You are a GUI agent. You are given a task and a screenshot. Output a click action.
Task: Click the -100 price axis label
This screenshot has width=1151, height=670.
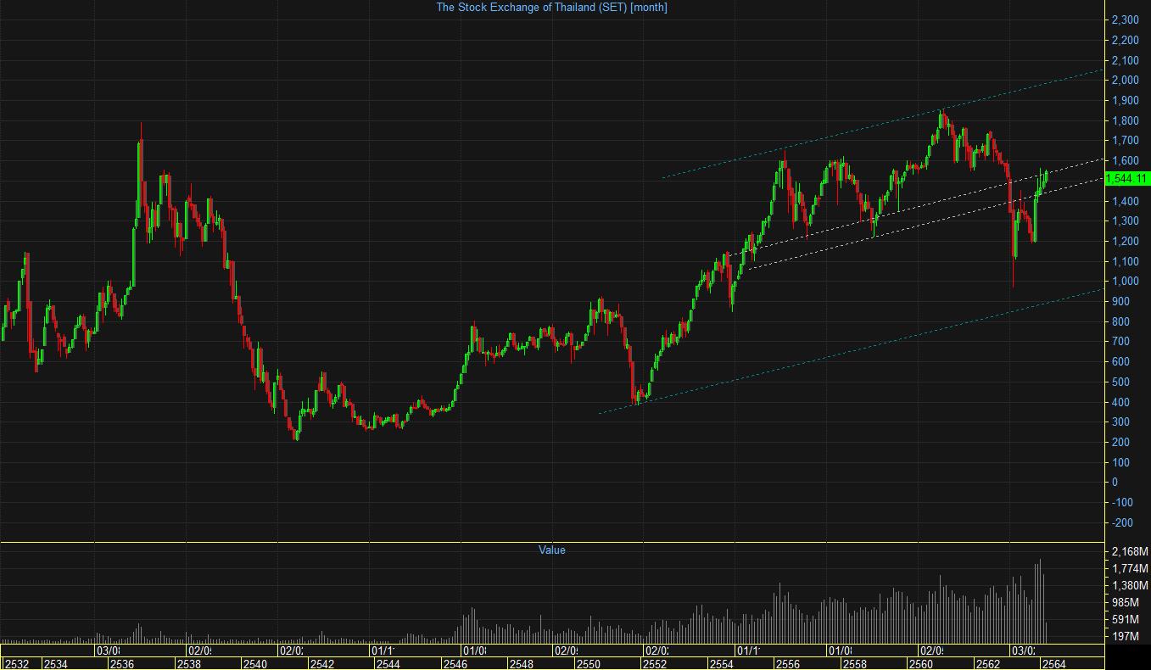click(x=1122, y=502)
